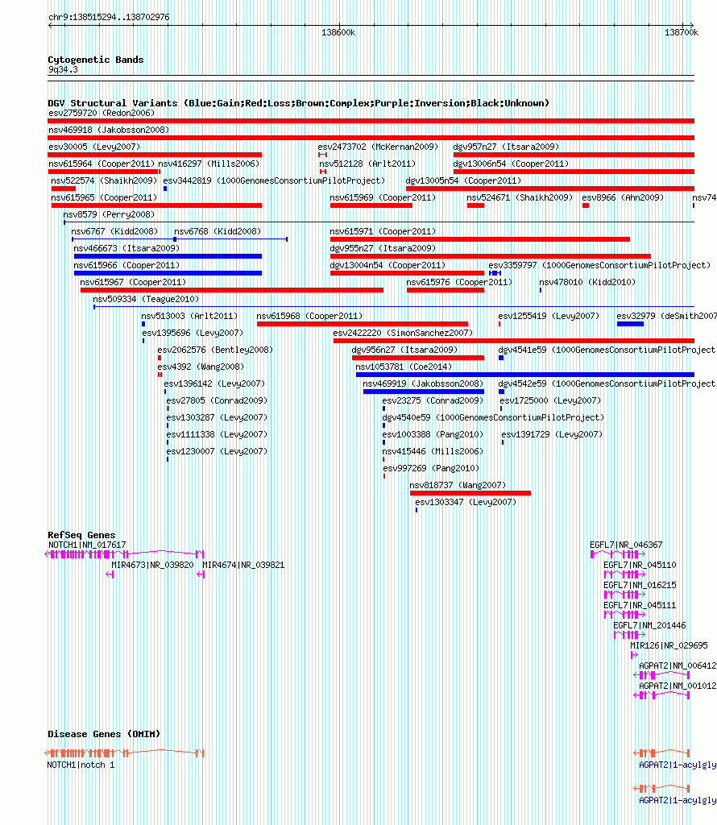Click nsv615969 (Cooper2011) label
This screenshot has height=825, width=717.
point(383,197)
